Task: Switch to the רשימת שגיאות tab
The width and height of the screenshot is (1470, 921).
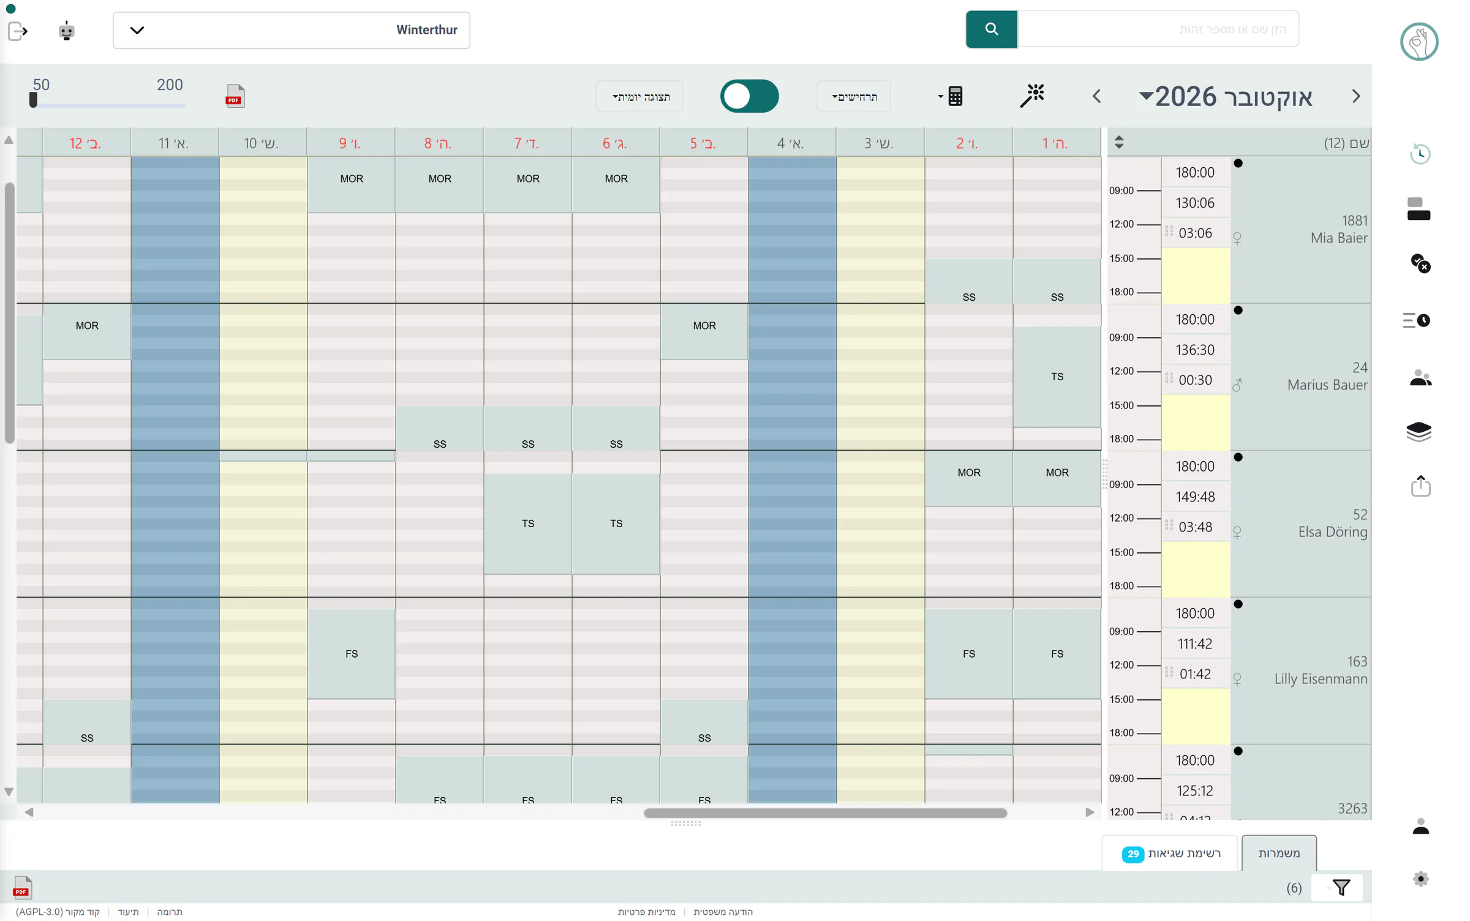Action: click(x=1170, y=853)
